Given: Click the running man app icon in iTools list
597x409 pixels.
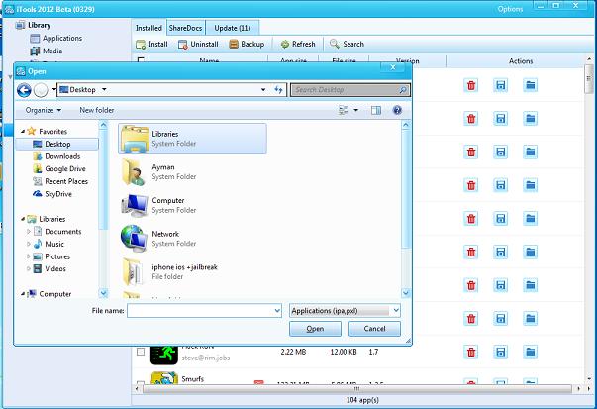Looking at the screenshot, I should click(164, 355).
